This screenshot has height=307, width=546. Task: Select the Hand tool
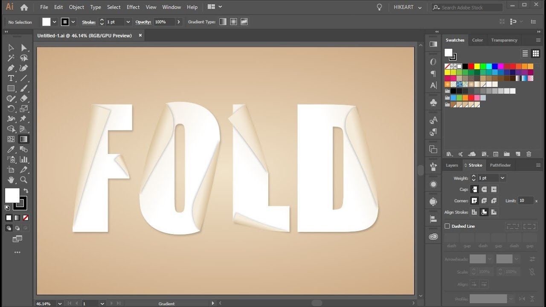point(11,180)
